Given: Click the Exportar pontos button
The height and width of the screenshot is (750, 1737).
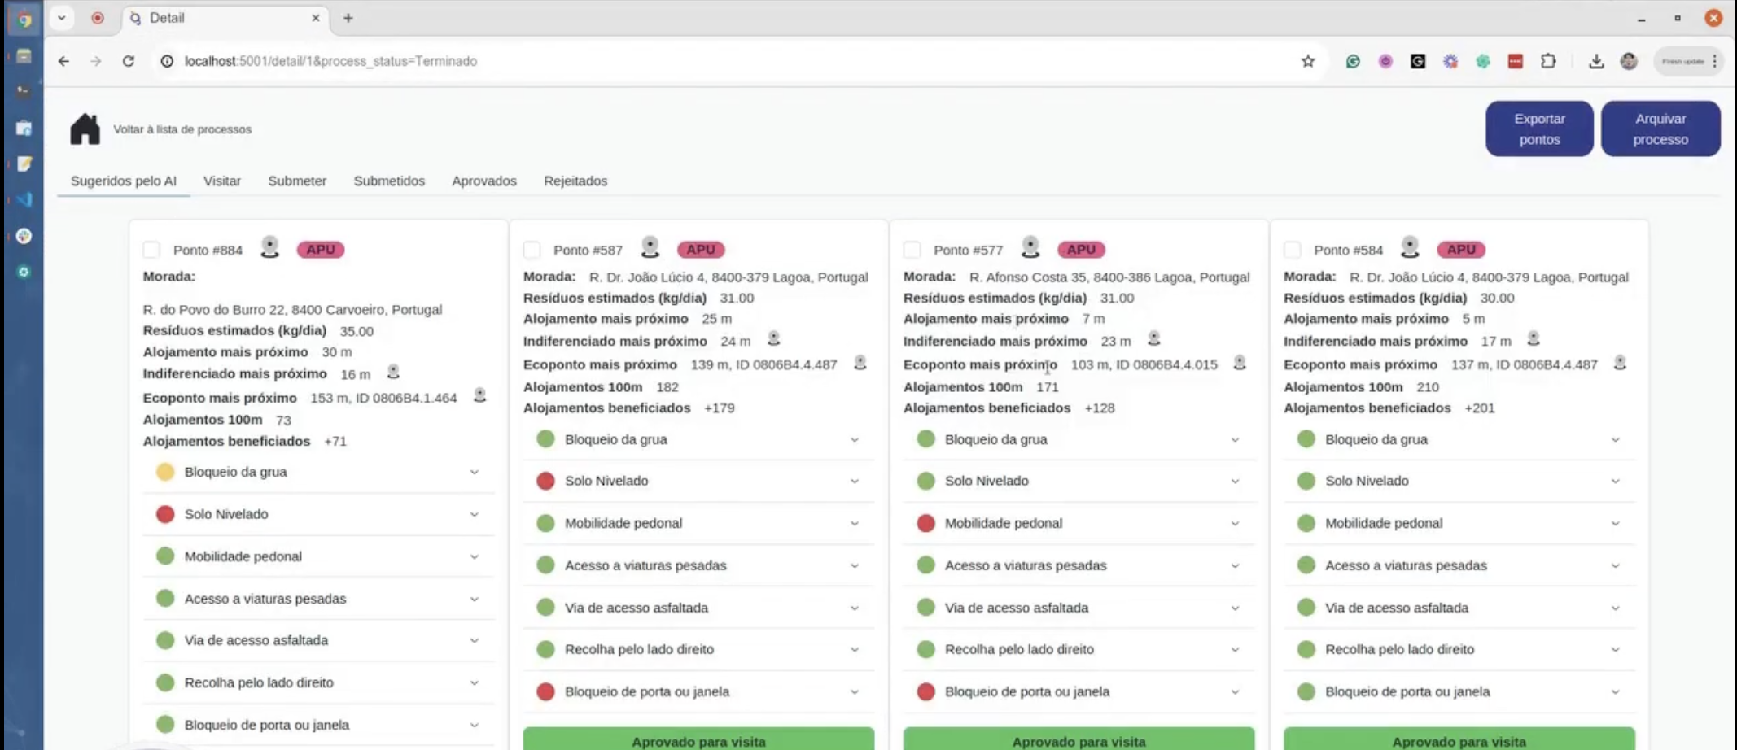Looking at the screenshot, I should 1538,129.
